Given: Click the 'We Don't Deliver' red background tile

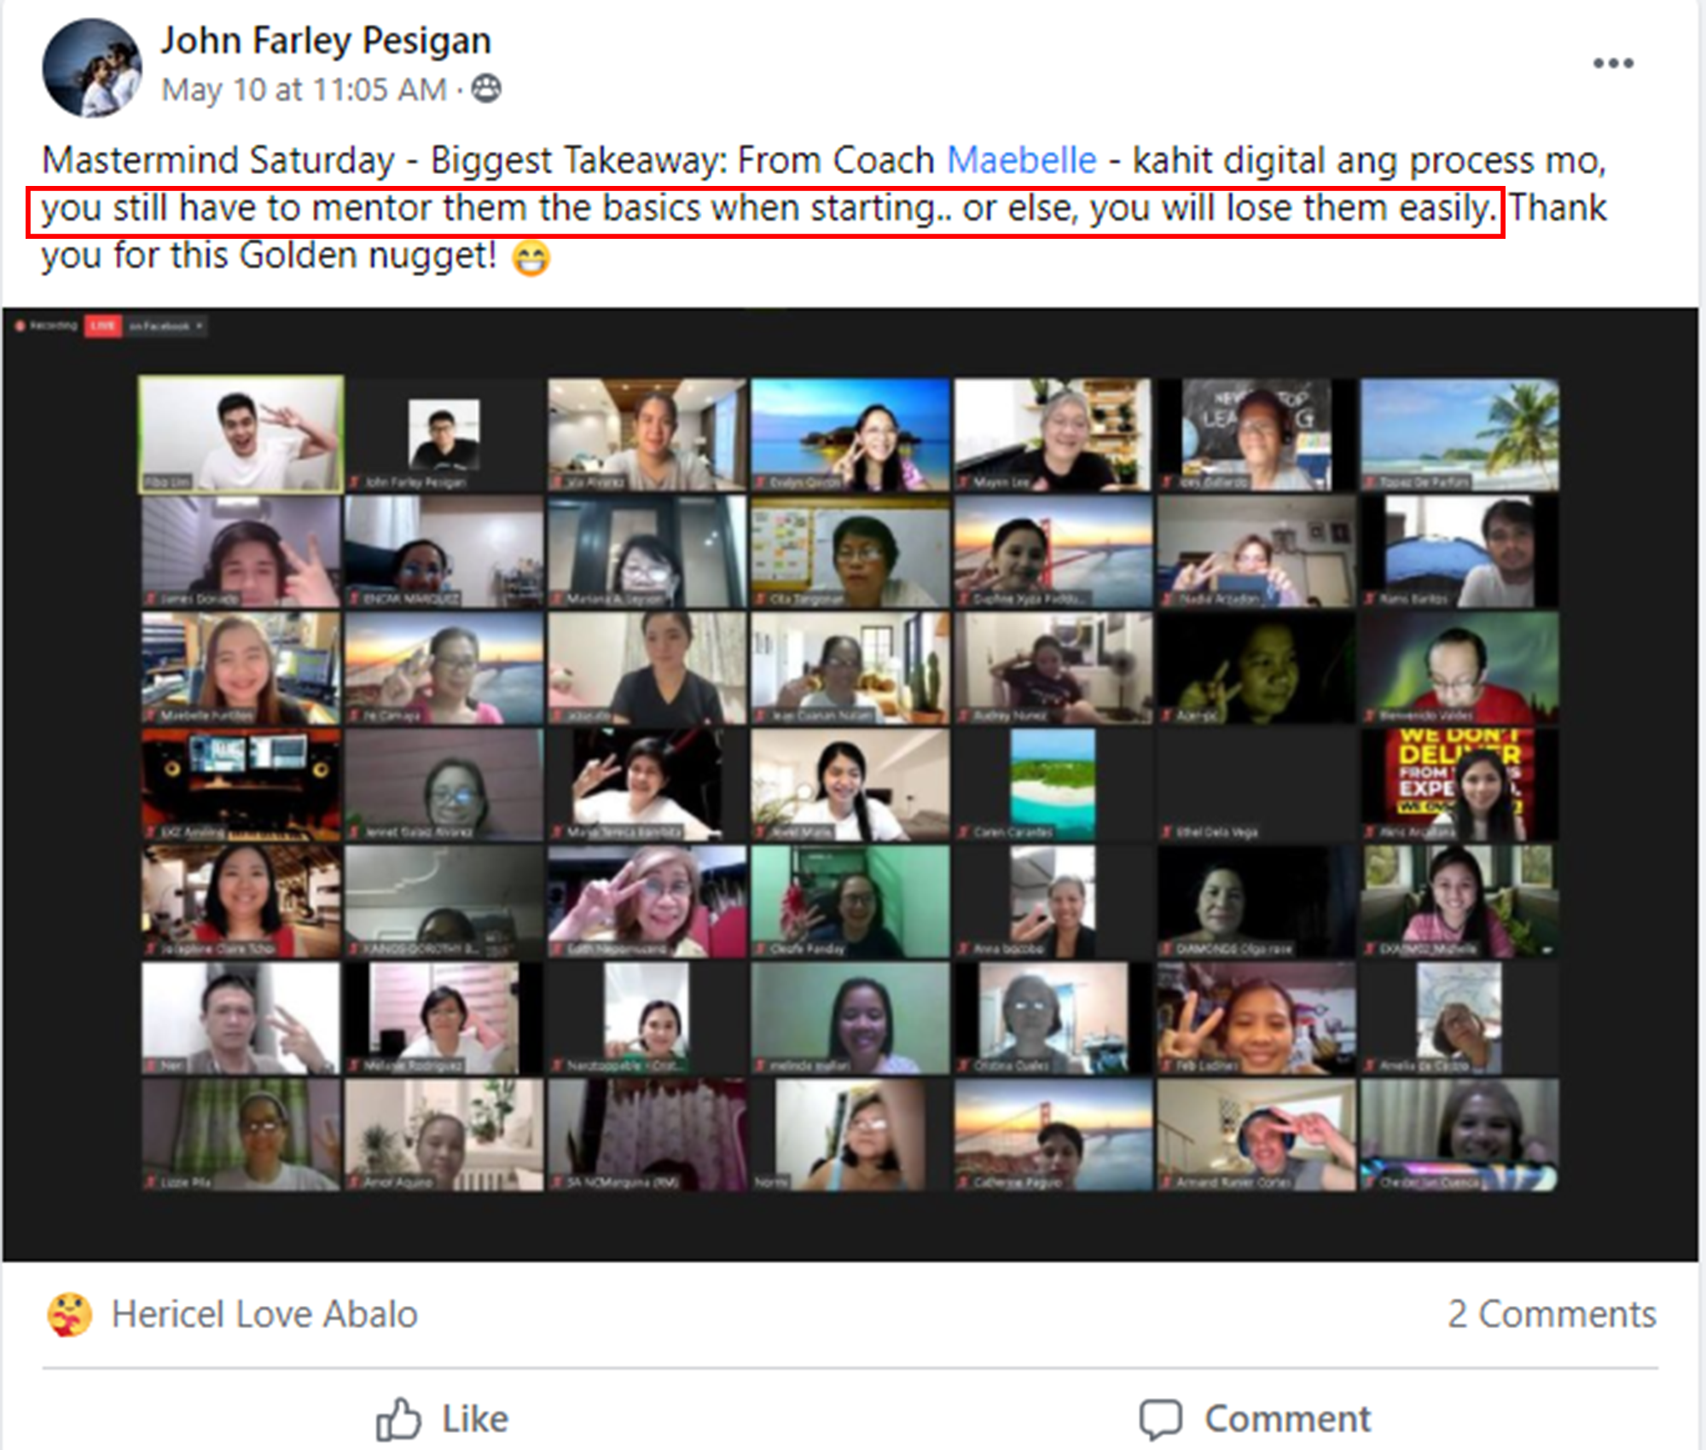Looking at the screenshot, I should coord(1459,785).
